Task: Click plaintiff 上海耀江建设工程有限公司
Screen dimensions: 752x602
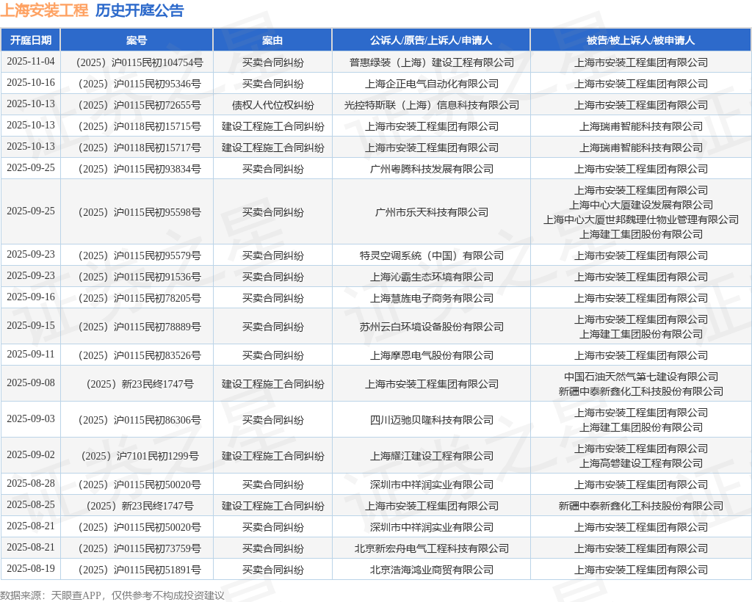Action: [432, 456]
